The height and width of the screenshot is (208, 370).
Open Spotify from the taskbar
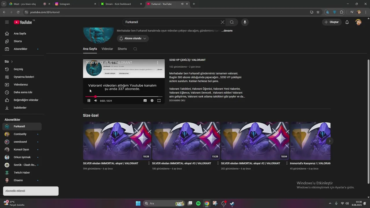point(198,203)
